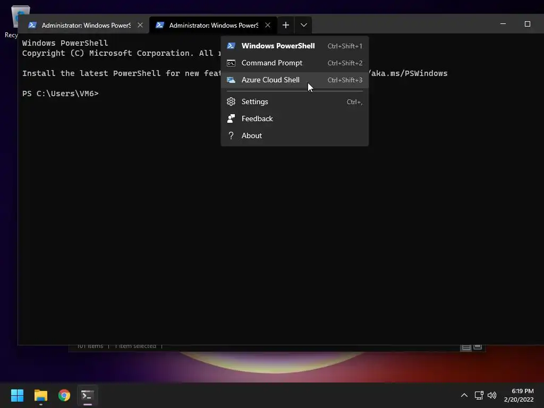Launch Command Prompt from dropdown menu

(294, 63)
